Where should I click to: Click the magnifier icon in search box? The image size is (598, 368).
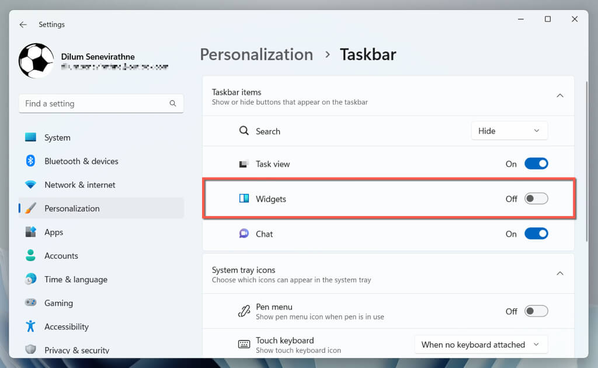click(173, 103)
